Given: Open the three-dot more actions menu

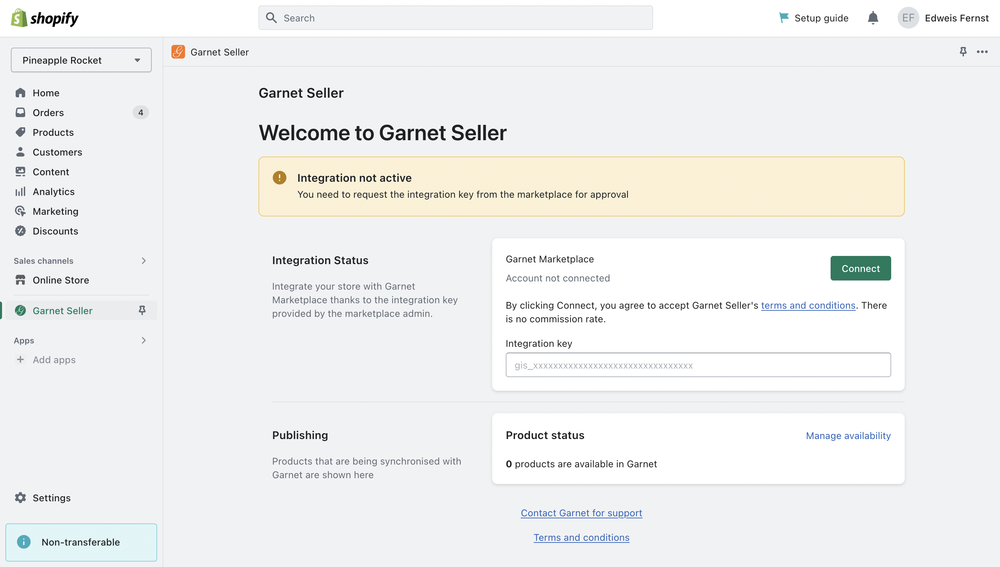Looking at the screenshot, I should (x=982, y=52).
